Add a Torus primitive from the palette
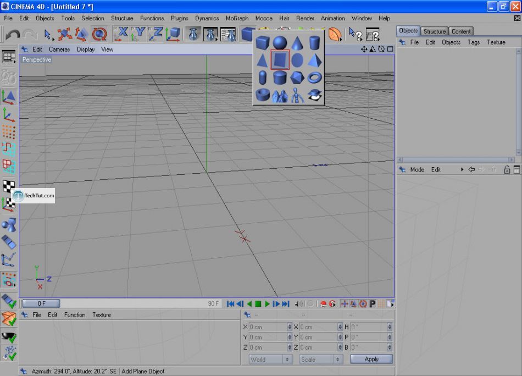The height and width of the screenshot is (376, 522). pos(314,78)
